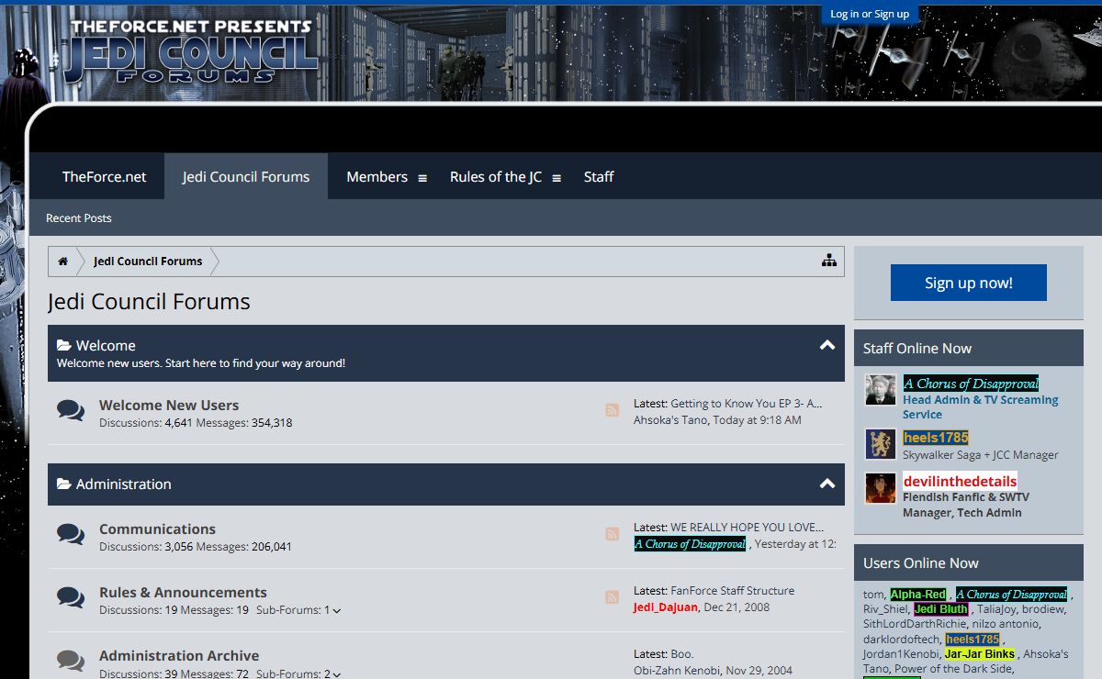Open TheForce.net tab

[x=104, y=176]
